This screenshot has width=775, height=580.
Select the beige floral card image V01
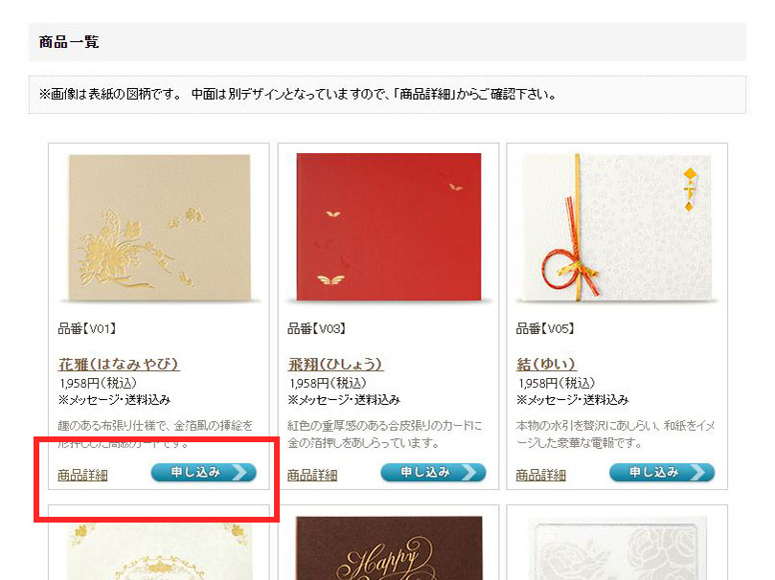tap(159, 228)
